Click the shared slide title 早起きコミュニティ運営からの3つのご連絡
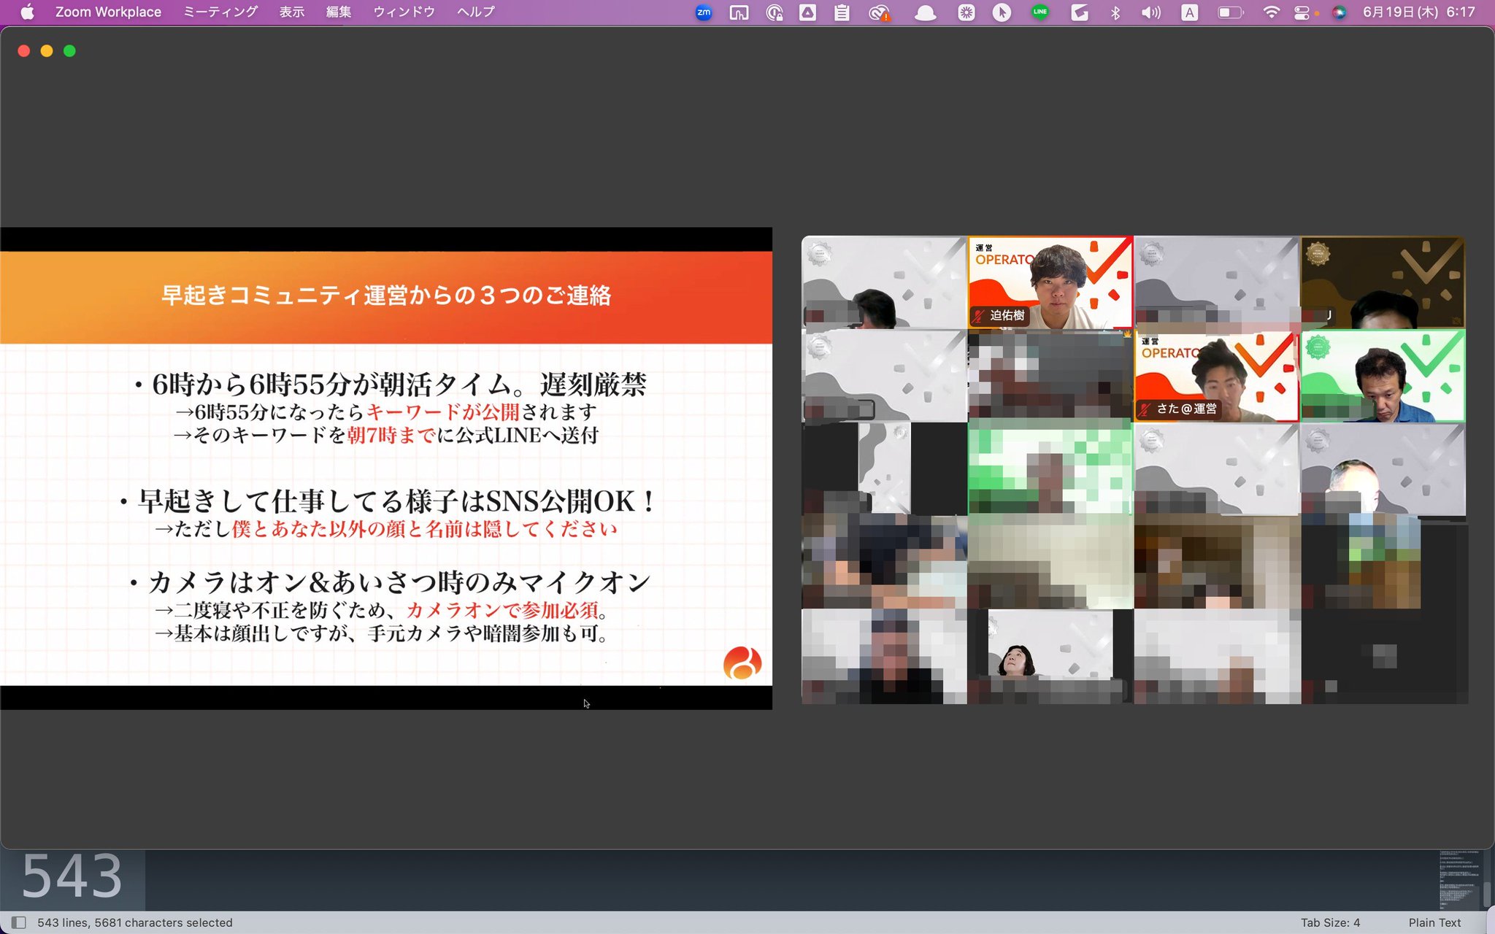The width and height of the screenshot is (1495, 934). (x=386, y=295)
